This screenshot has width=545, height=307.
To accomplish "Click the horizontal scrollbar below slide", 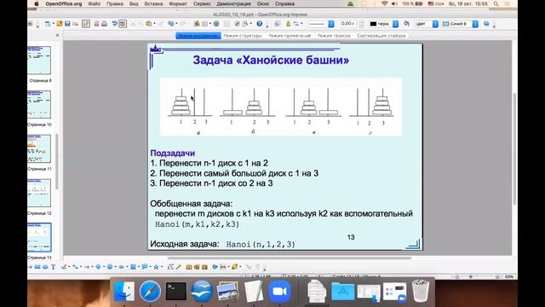I will pos(290,258).
